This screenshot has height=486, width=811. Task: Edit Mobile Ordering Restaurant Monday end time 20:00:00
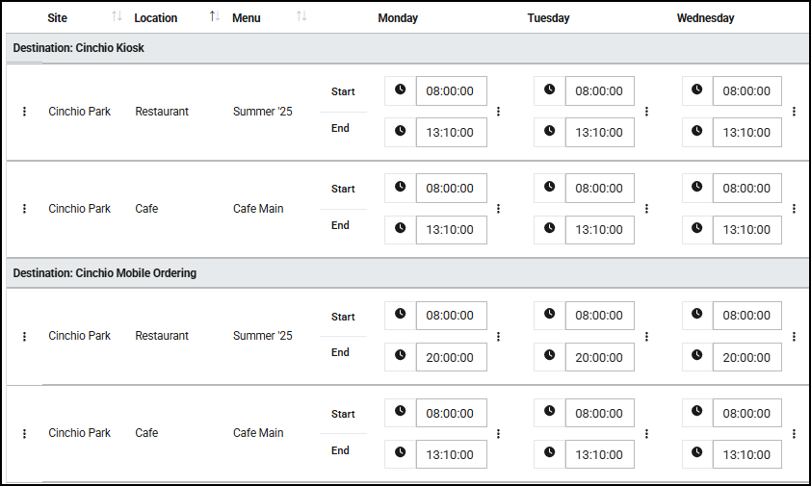[452, 357]
